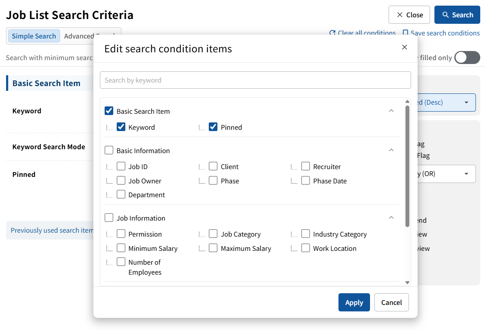Switch to the Simple Search tab
The height and width of the screenshot is (330, 485).
pyautogui.click(x=34, y=36)
